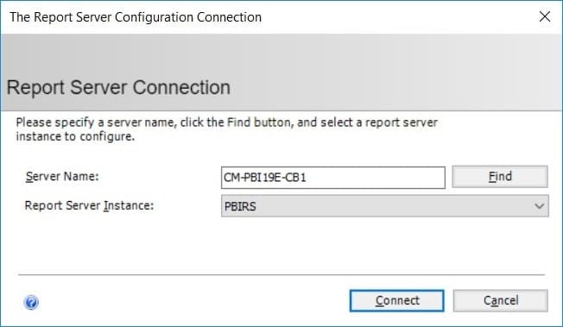
Task: Connect to the selected report server
Action: [396, 300]
